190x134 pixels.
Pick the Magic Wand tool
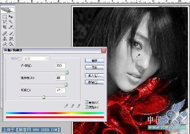[11, 22]
